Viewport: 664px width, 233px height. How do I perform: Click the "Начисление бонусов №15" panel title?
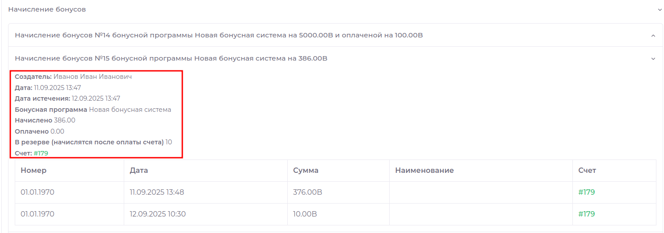[x=171, y=58]
